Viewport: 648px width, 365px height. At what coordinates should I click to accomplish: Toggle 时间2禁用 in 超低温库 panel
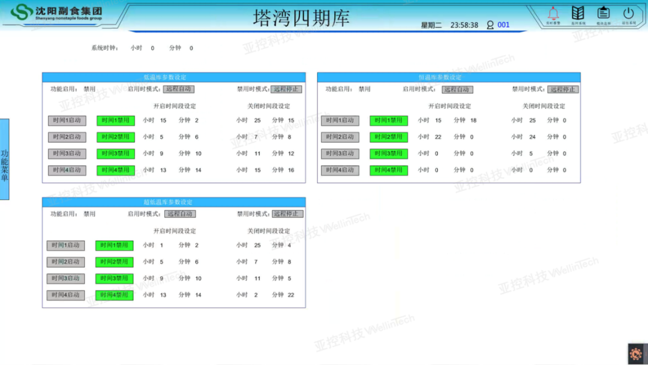[115, 262]
